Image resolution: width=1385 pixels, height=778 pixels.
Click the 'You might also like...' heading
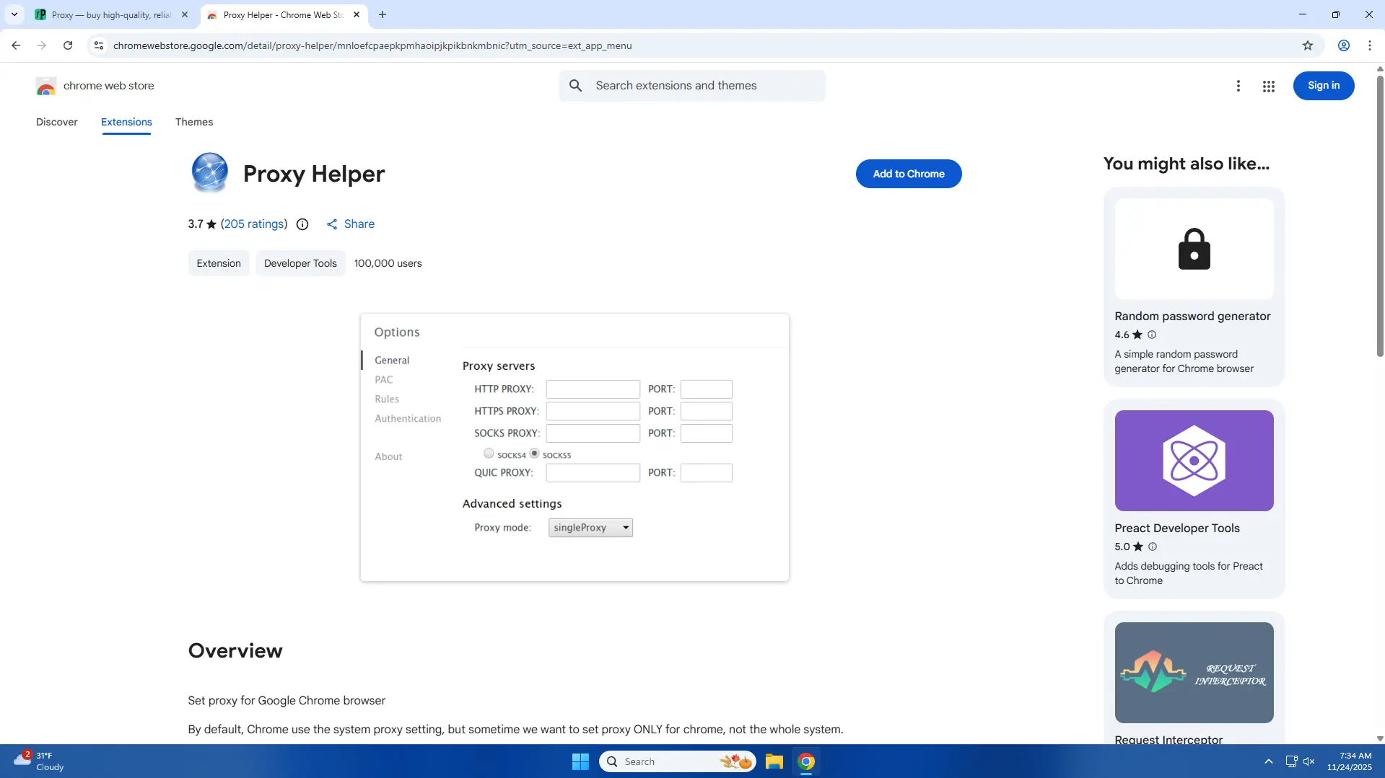click(x=1187, y=164)
